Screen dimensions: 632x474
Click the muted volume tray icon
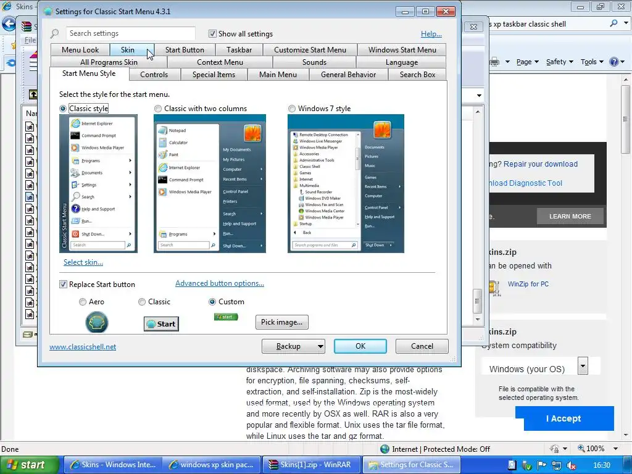point(572,465)
